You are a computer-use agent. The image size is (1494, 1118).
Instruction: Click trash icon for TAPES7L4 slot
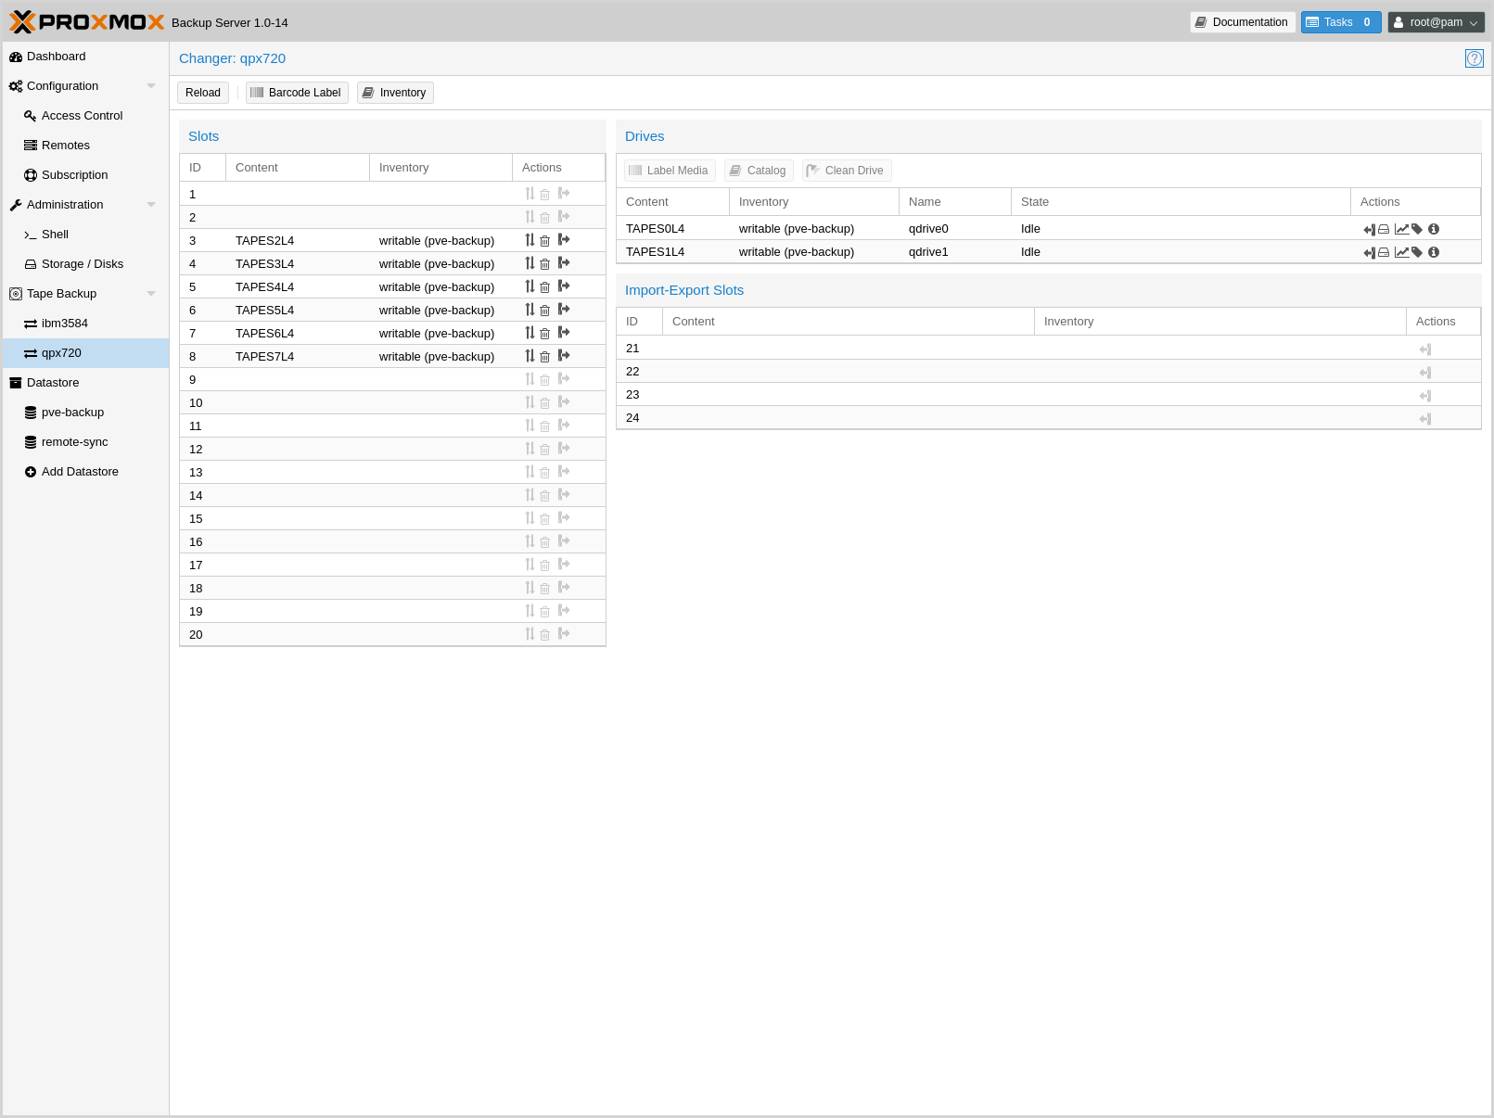[545, 357]
